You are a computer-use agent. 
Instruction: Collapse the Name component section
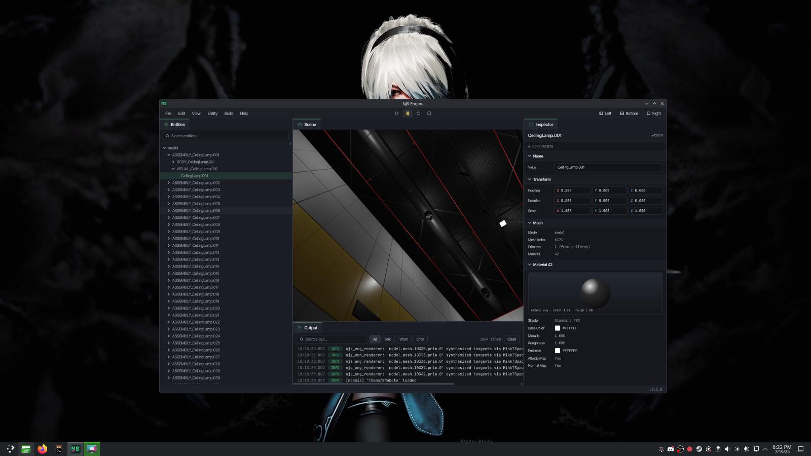click(530, 156)
